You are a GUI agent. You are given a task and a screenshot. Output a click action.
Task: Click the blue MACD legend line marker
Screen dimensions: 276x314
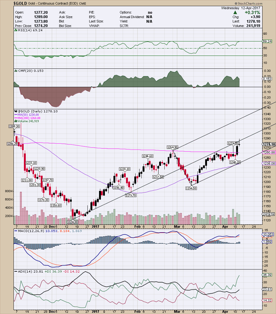(x=16, y=231)
